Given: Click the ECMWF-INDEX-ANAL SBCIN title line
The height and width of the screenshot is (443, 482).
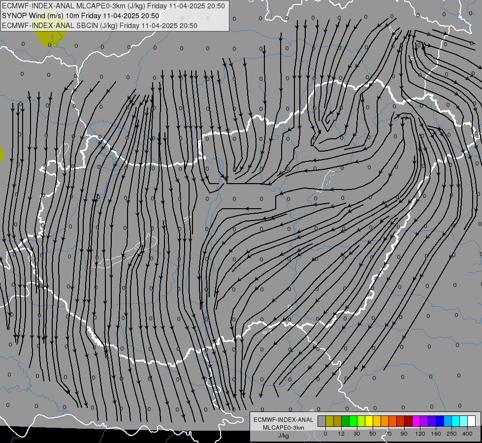Looking at the screenshot, I should tap(99, 26).
